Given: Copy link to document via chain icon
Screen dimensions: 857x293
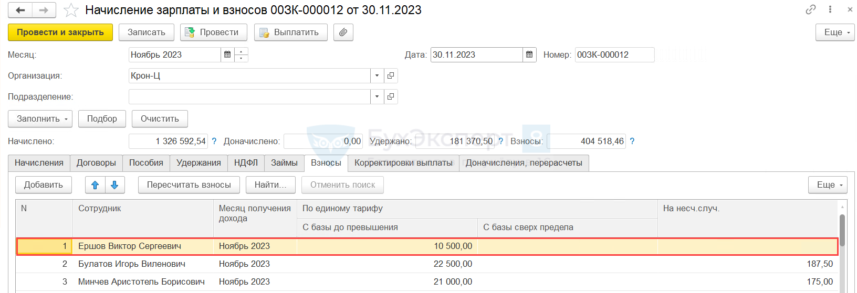Looking at the screenshot, I should [811, 9].
